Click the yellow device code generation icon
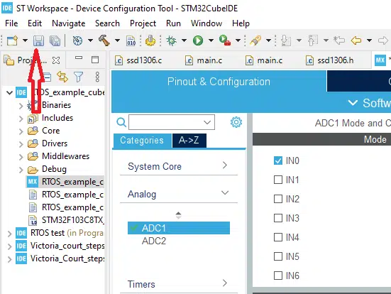391x294 pixels. 150,40
